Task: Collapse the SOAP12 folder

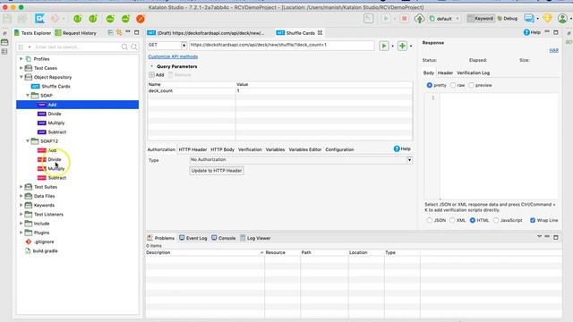Action: (x=28, y=141)
